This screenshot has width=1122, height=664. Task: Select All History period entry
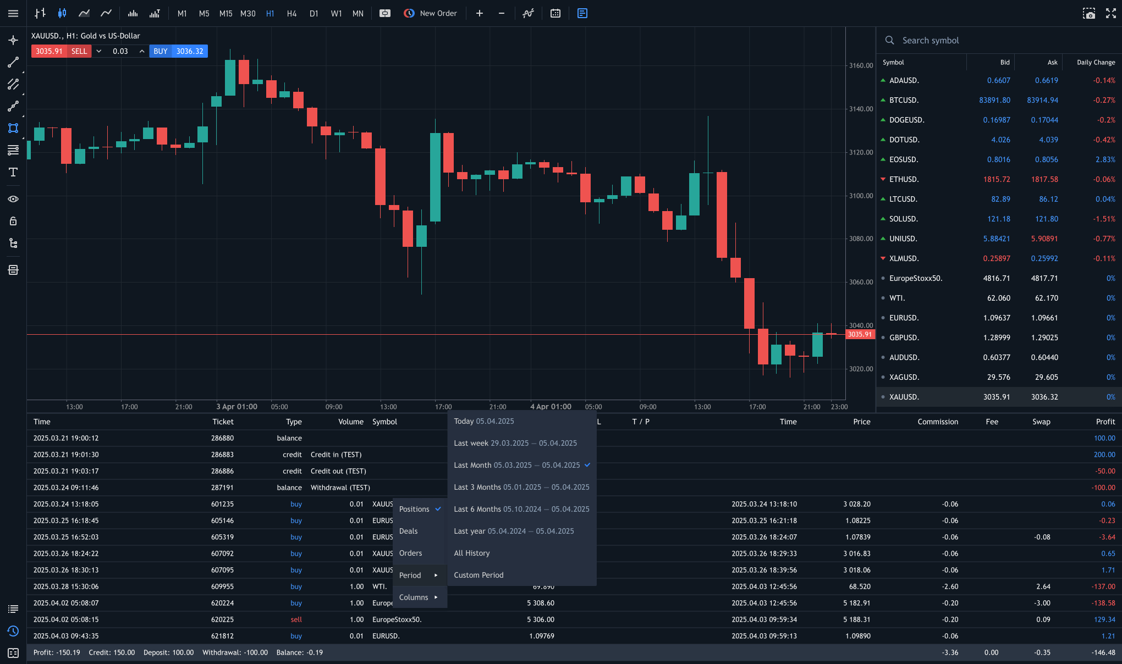pos(471,553)
